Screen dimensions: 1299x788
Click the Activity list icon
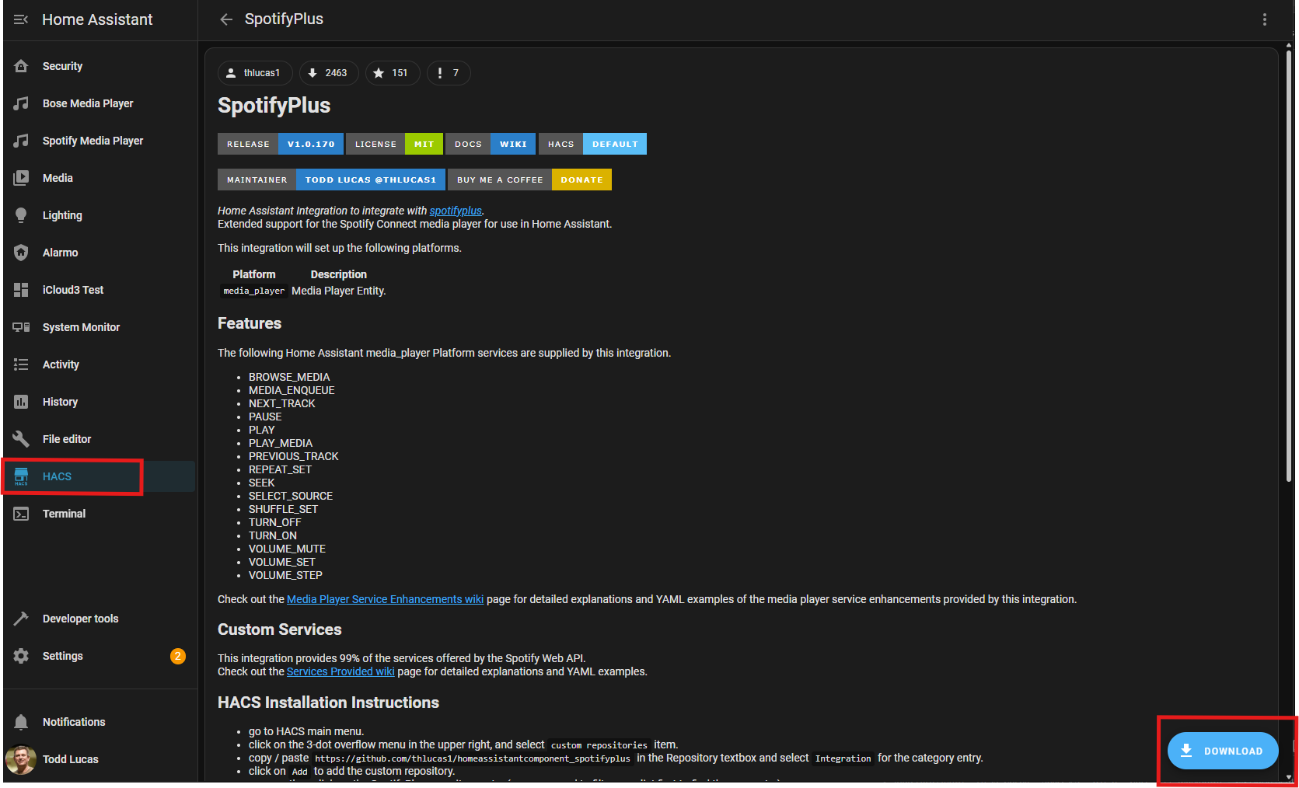pyautogui.click(x=21, y=364)
